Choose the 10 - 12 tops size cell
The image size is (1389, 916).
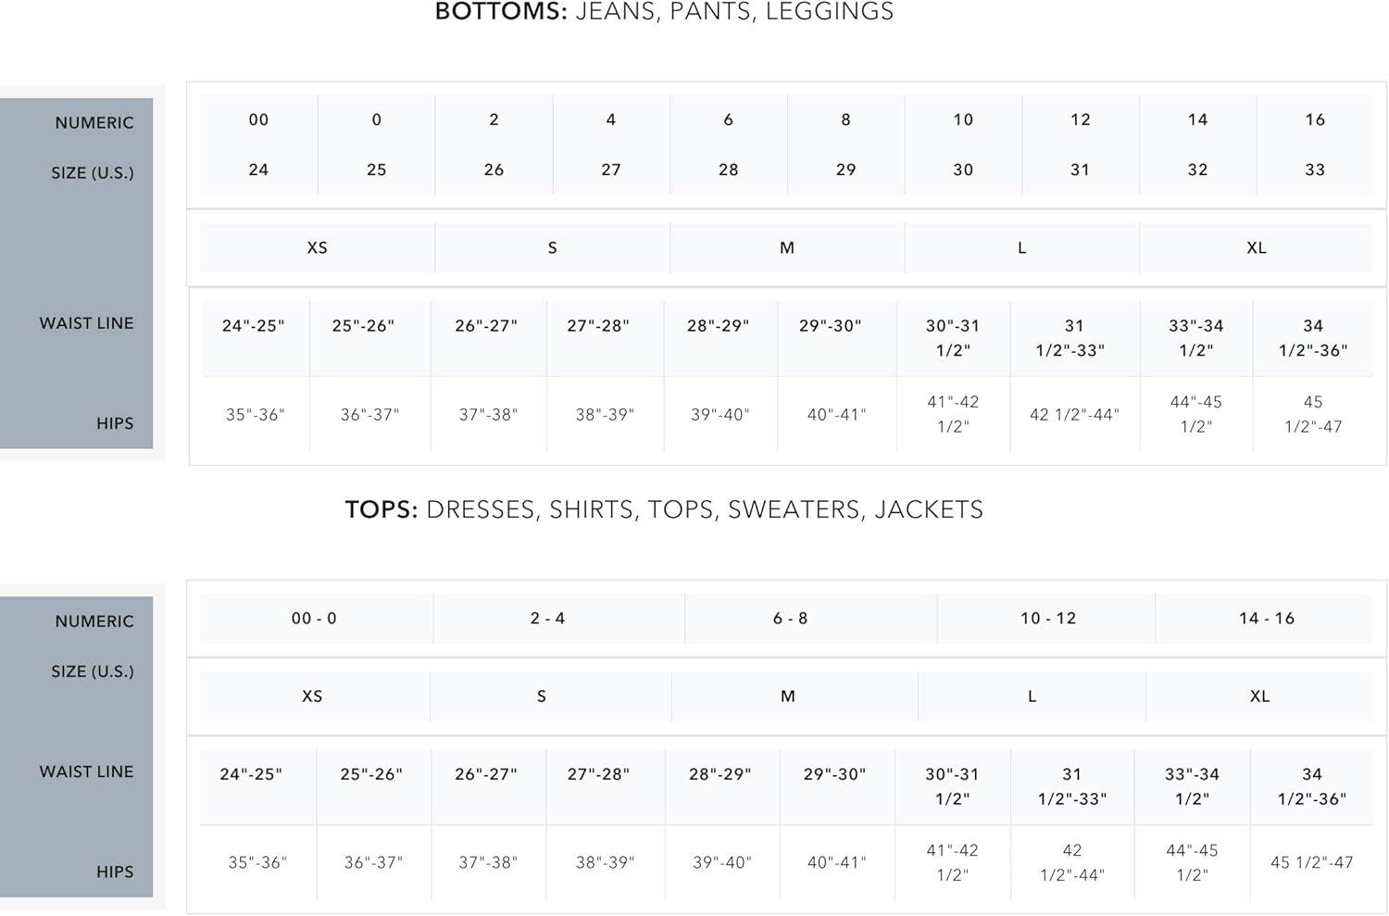(x=1048, y=619)
